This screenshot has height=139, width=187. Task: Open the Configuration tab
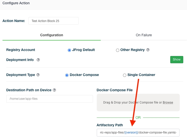pyautogui.click(x=51, y=35)
